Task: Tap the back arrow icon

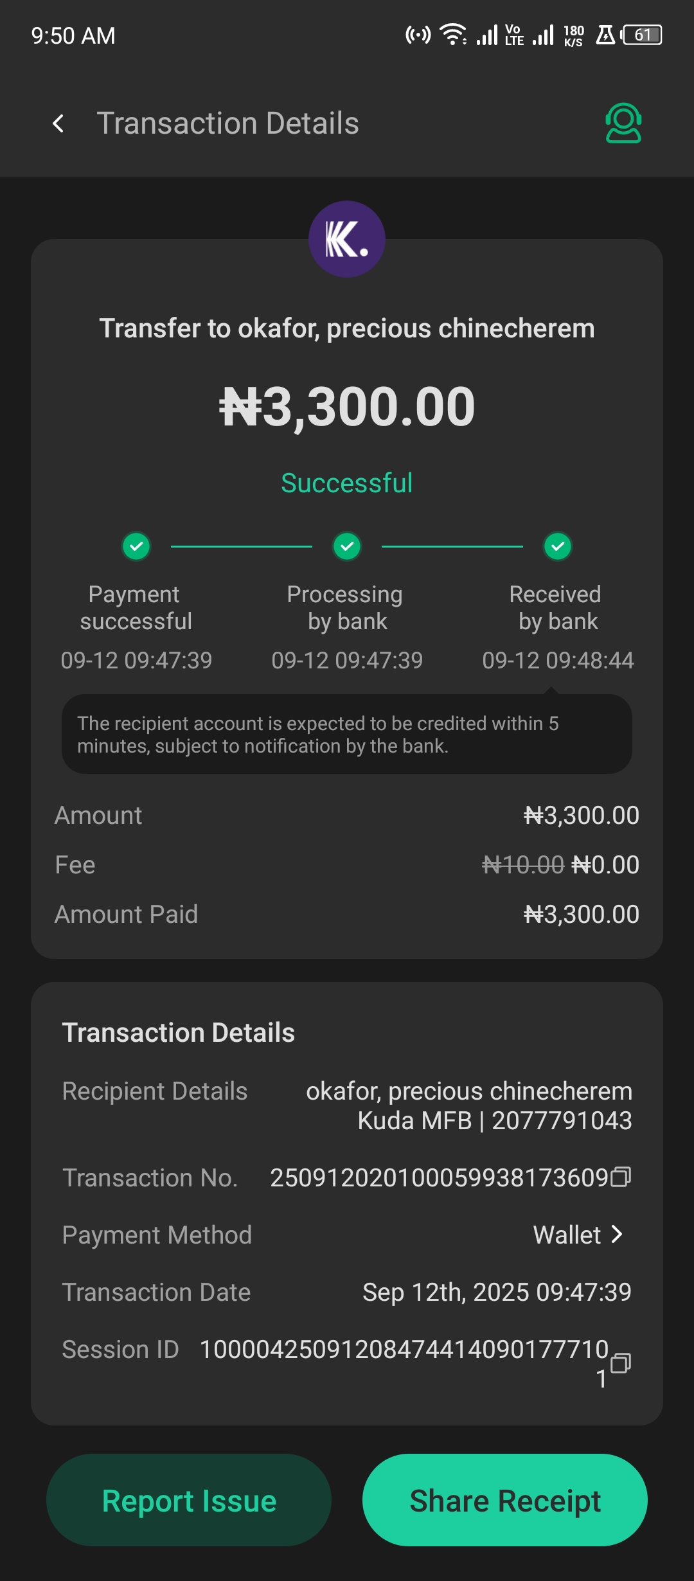Action: 58,123
